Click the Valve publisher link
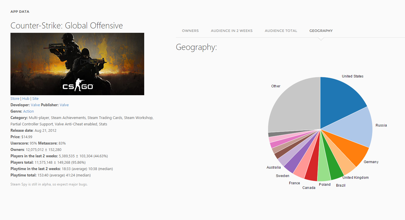 [x=64, y=105]
